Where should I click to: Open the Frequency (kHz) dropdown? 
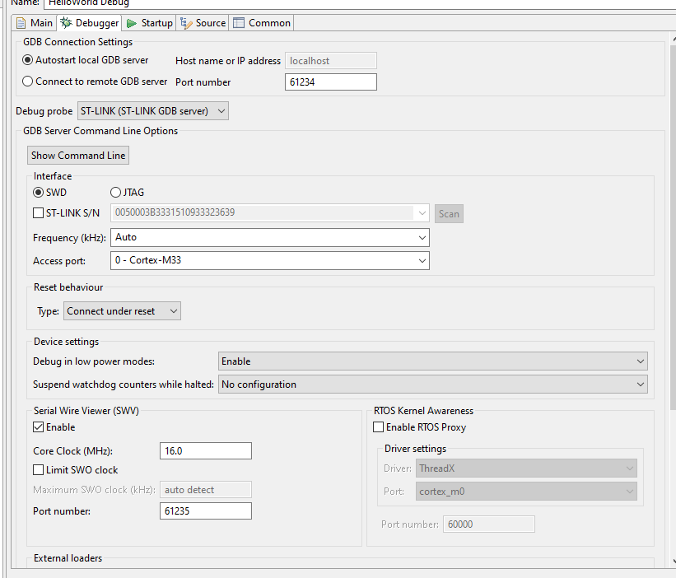point(270,237)
